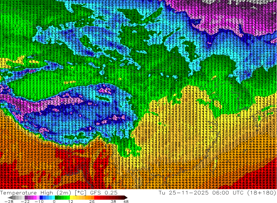277x203 pixels.
Task: Click the dark blue legend swatch above -10
Action: 41,198
